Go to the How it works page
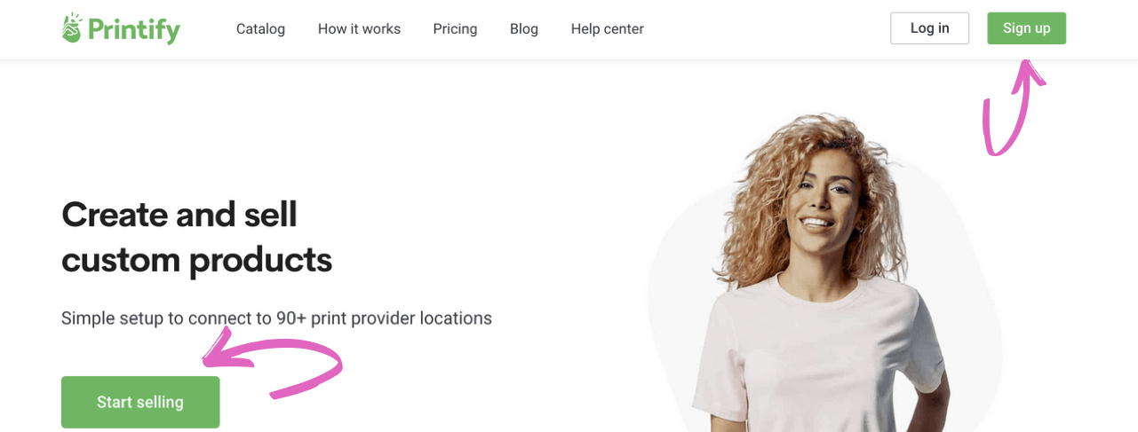 coord(359,29)
